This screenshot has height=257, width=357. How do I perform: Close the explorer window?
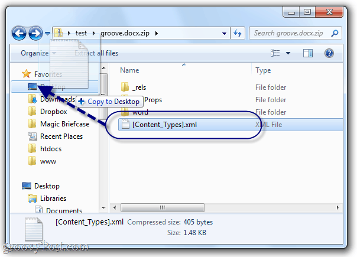click(329, 12)
